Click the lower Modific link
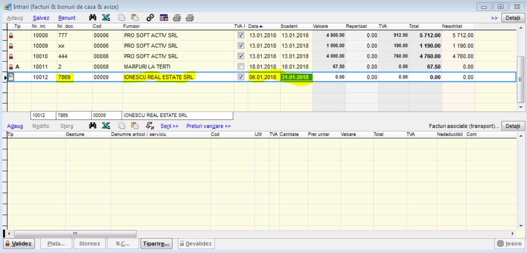 [x=41, y=126]
